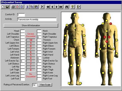Viewport: 122px width, 91px height.
Task: Go to the next record arrow
Action: (x=57, y=7)
